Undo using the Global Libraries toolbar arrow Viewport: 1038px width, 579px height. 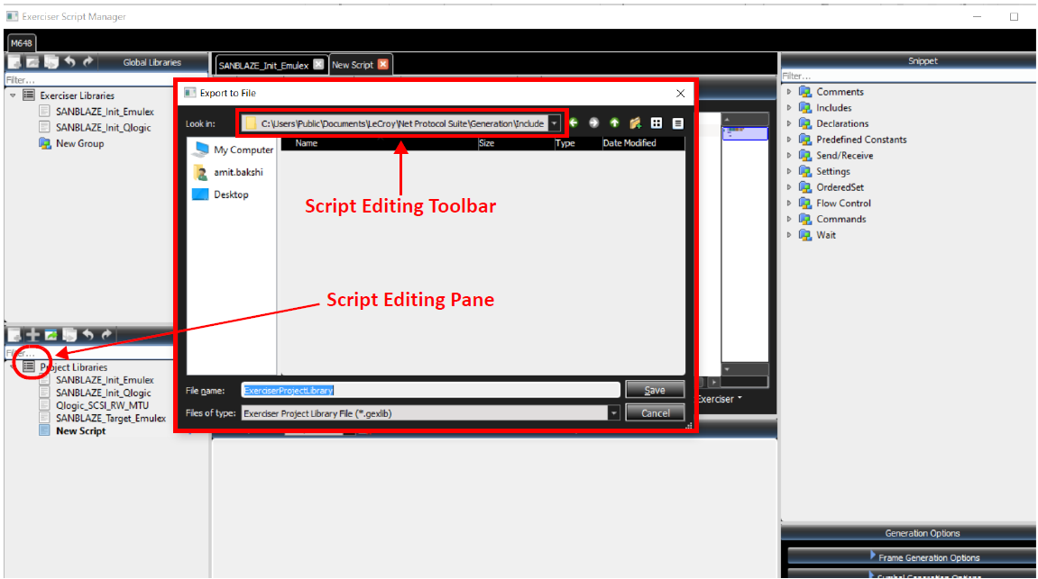point(69,61)
